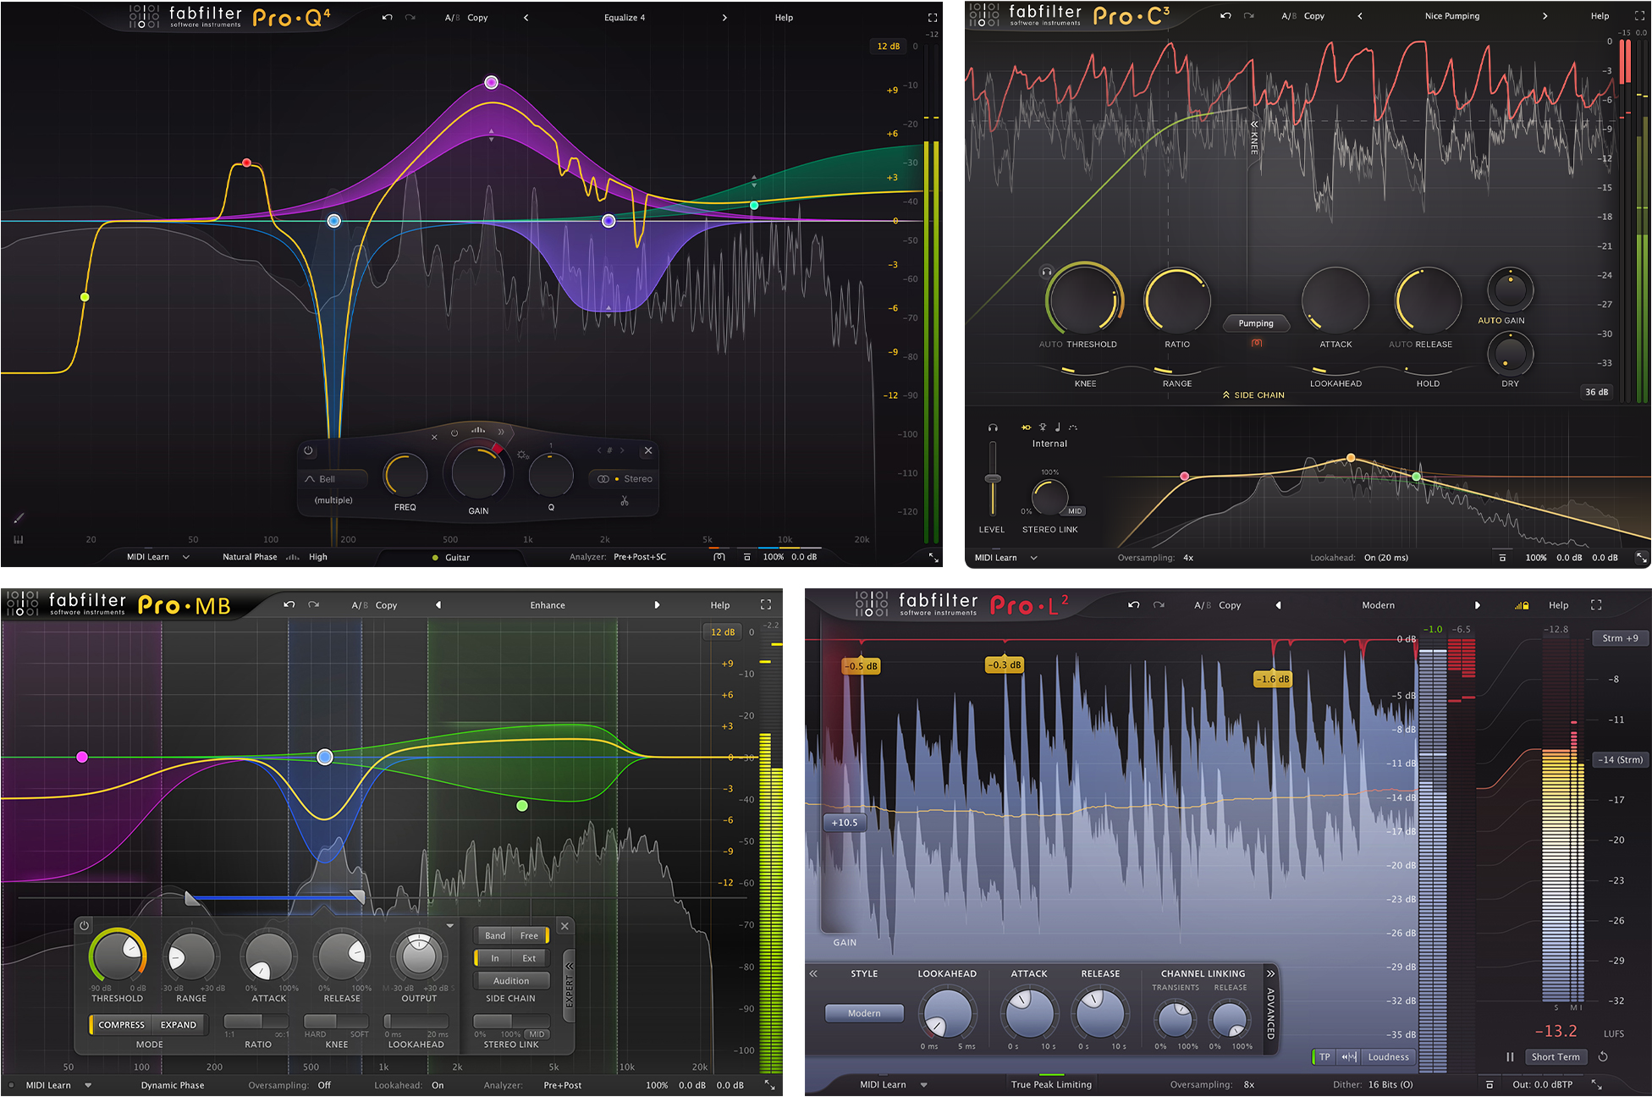The width and height of the screenshot is (1652, 1097).
Task: Open the band settings gear in Pro-Q4 panel
Action: click(523, 455)
